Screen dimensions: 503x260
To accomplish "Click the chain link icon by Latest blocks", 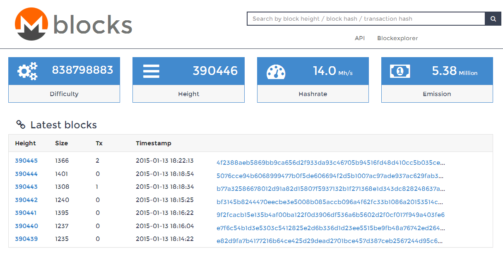I will tap(21, 124).
